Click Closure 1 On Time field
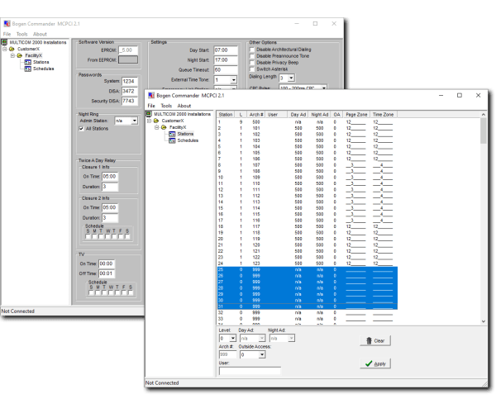496x413 pixels. (x=110, y=177)
